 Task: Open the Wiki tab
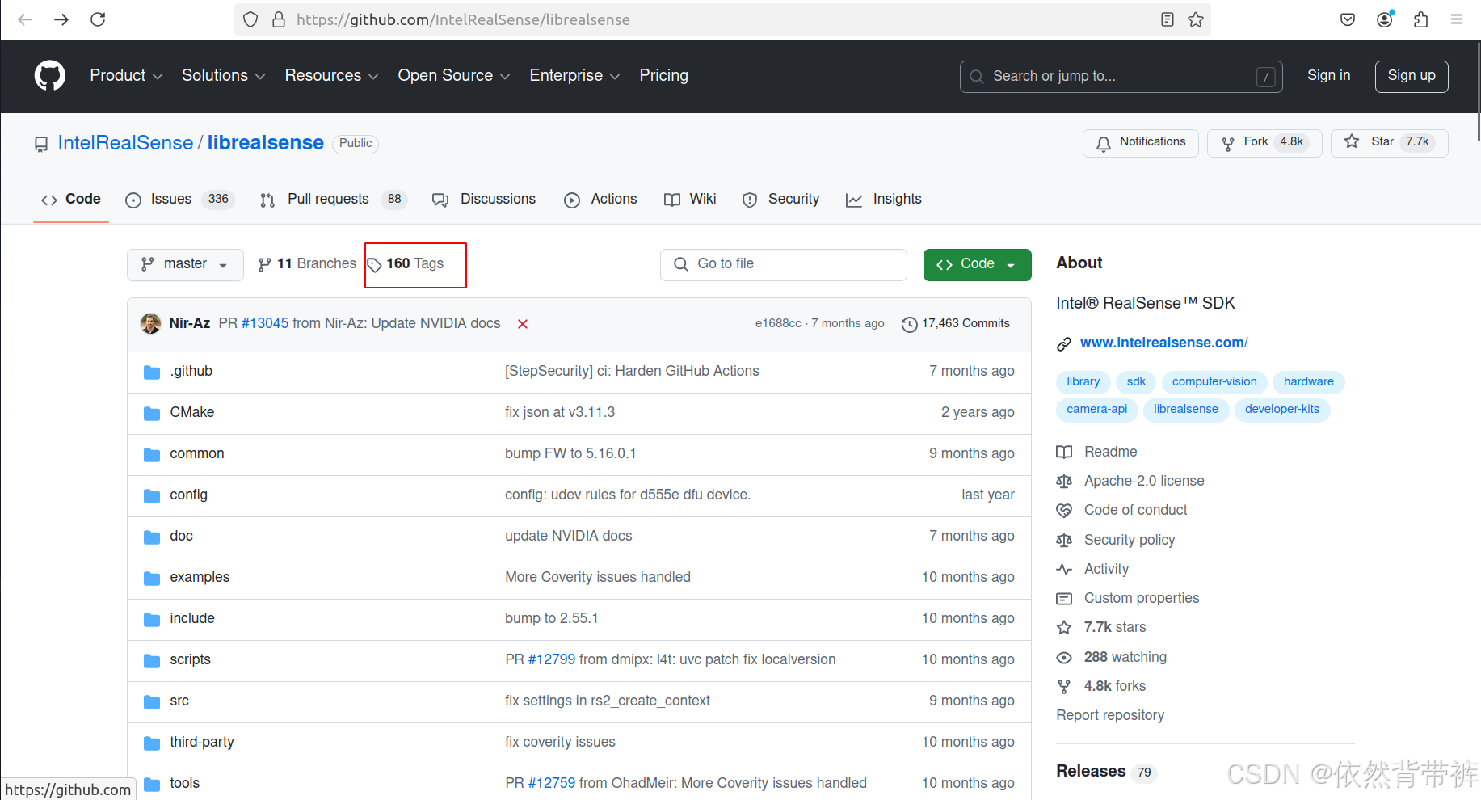[690, 199]
